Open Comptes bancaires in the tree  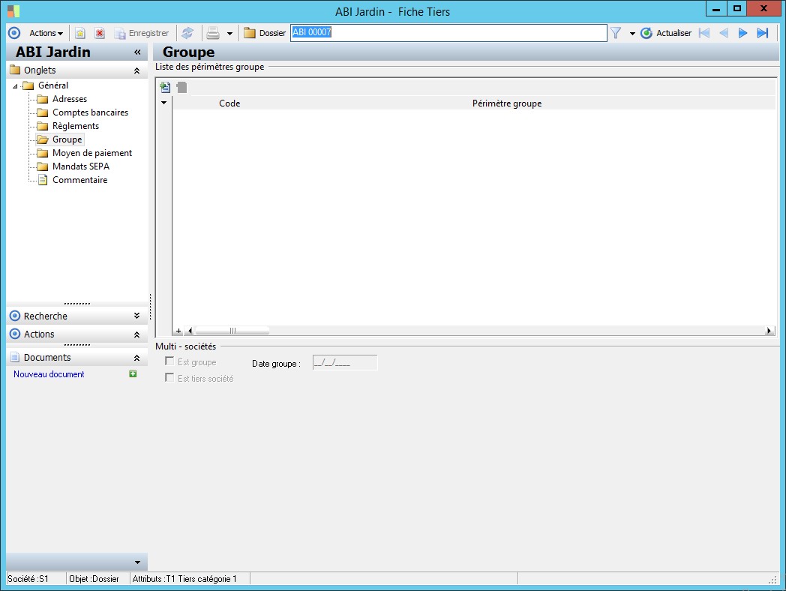[x=90, y=112]
